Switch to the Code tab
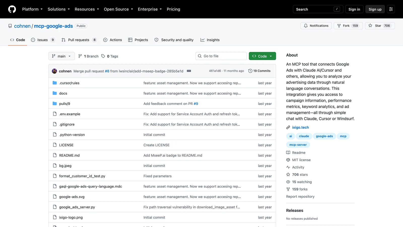 coord(17,40)
